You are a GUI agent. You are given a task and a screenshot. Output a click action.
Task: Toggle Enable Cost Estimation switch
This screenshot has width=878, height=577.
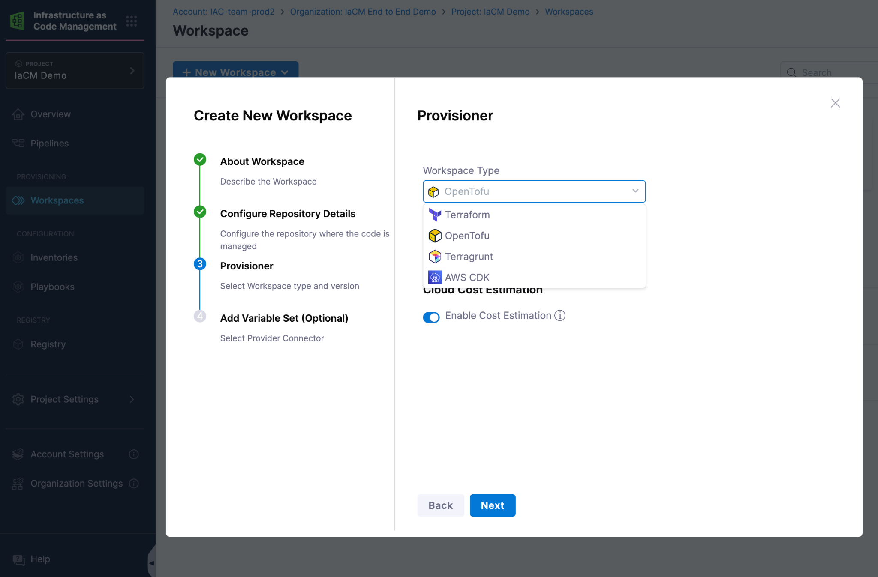431,317
